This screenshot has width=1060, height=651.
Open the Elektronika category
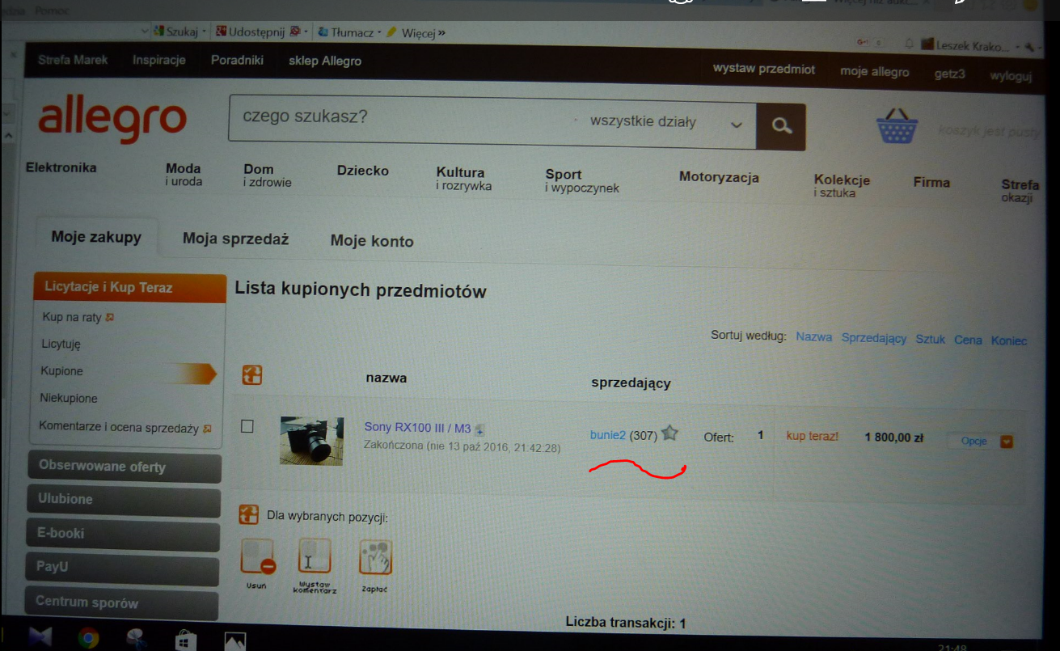pyautogui.click(x=61, y=167)
